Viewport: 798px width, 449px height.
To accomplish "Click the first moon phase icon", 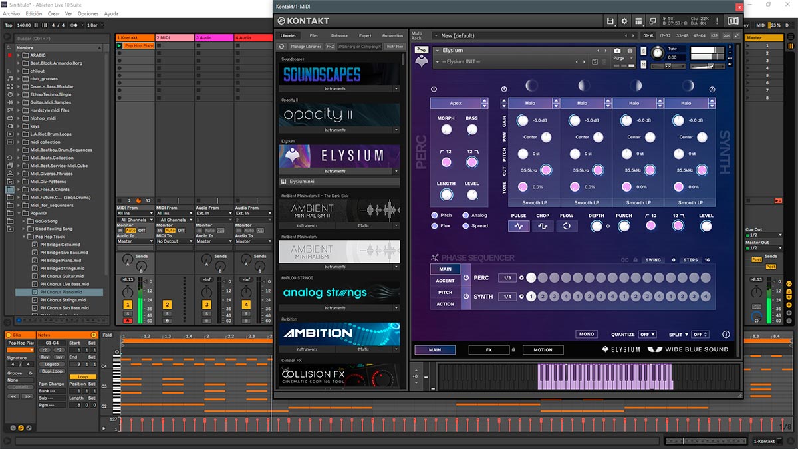I will (x=531, y=85).
